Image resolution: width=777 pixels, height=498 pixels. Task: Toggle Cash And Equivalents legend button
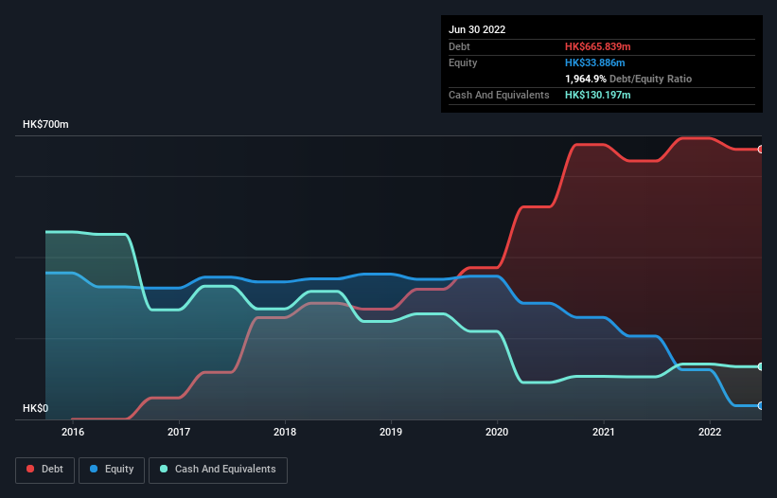[x=218, y=470]
